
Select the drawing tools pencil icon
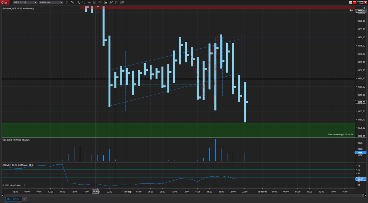pos(73,2)
